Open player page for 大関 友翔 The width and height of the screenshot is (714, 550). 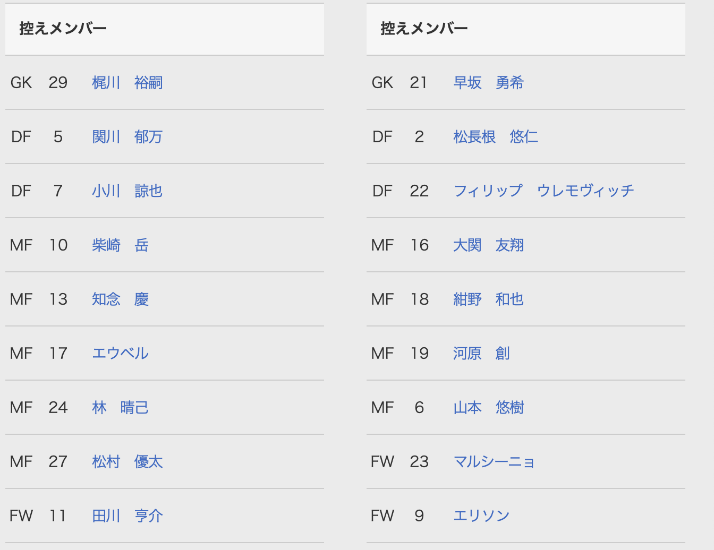(488, 245)
